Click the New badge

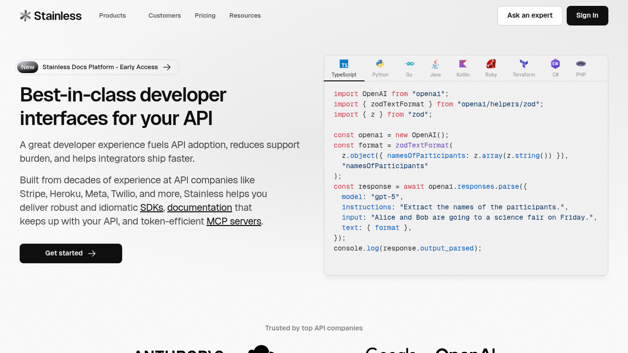click(x=27, y=67)
